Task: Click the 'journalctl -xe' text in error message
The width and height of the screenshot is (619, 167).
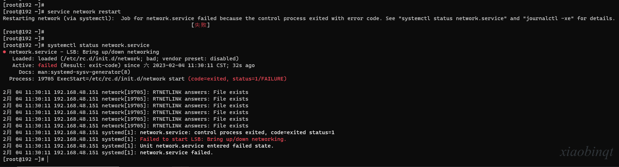Action: [548, 18]
